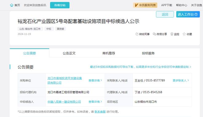Click the 欢迎来到剑鱼标讯 text

[x=35, y=5]
